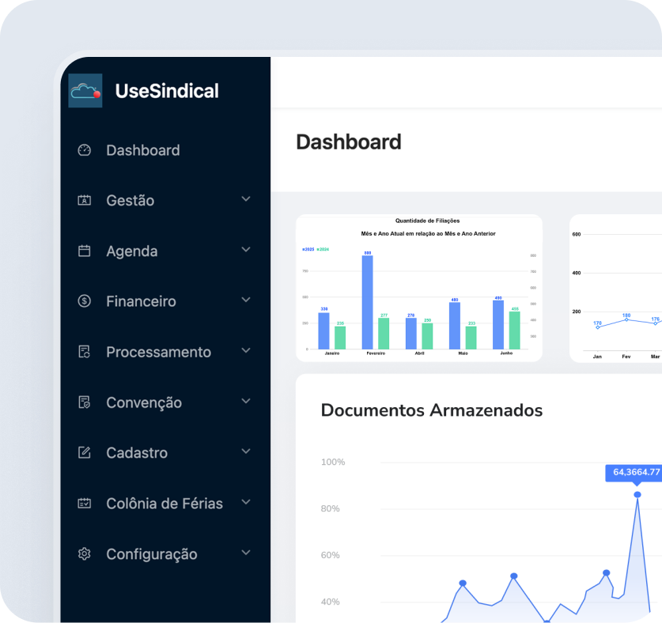Click the Gestão badge icon
Image resolution: width=662 pixels, height=623 pixels.
coord(85,201)
